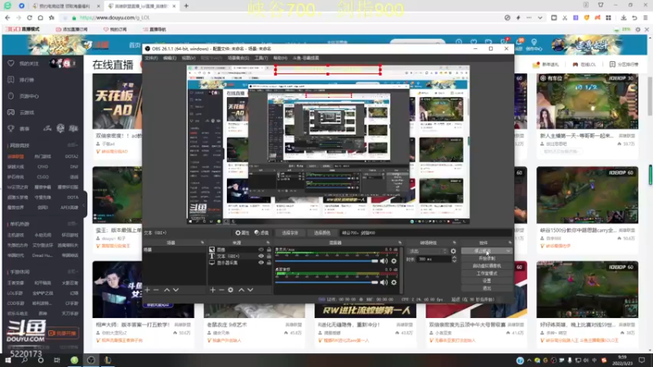Move the selected source up
653x367 pixels.
click(241, 290)
